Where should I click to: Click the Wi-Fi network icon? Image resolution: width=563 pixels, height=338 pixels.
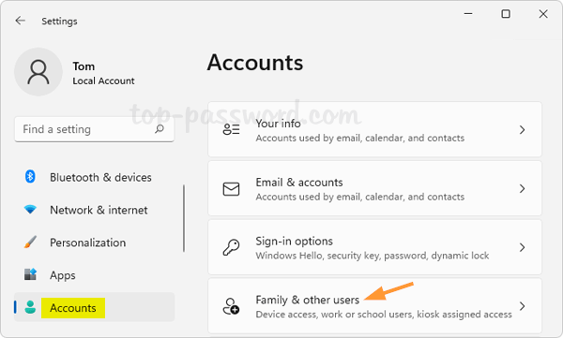(30, 210)
